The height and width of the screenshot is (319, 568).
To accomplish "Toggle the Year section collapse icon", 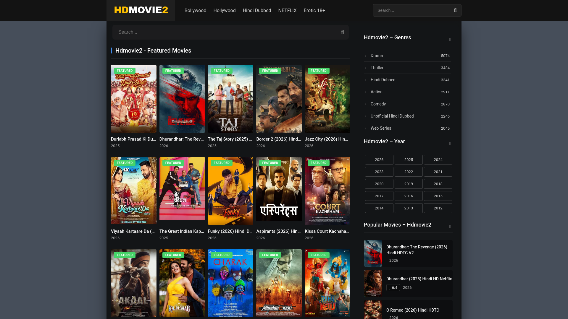I will (450, 143).
